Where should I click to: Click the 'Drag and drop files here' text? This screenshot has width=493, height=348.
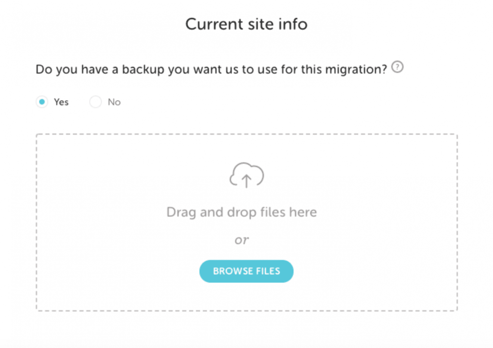pos(241,212)
